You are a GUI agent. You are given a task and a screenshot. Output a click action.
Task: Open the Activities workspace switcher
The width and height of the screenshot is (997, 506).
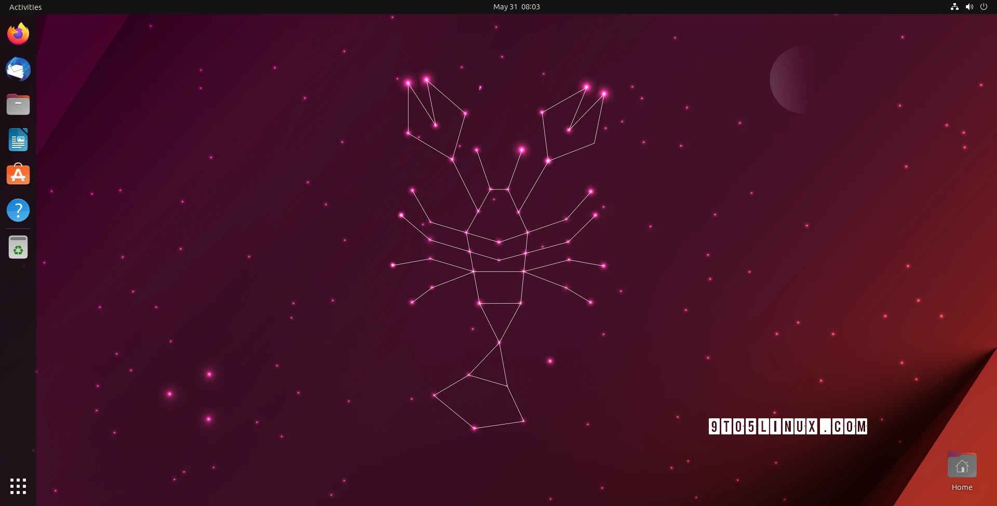(x=25, y=7)
